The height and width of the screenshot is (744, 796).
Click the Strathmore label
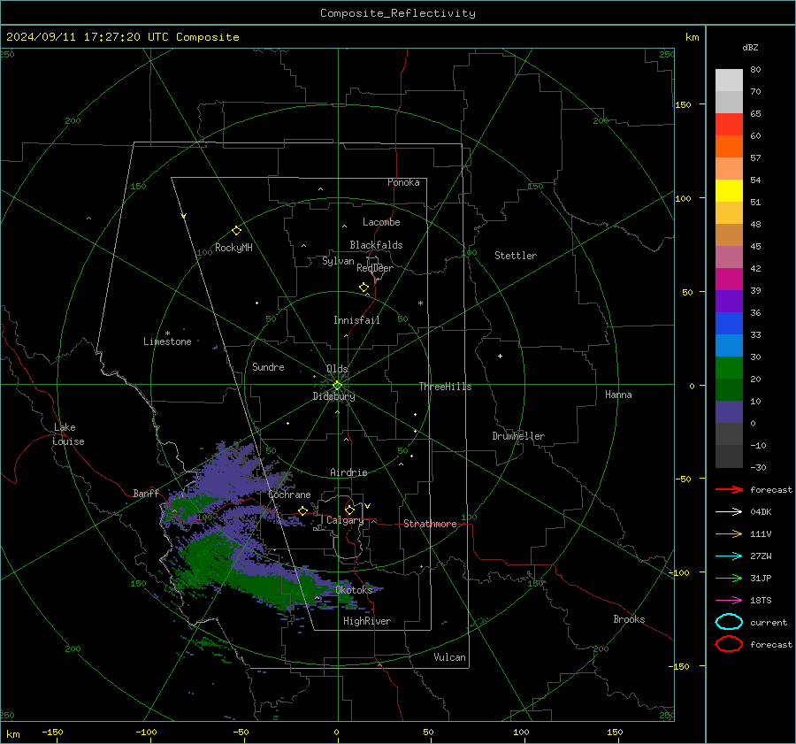(x=430, y=524)
